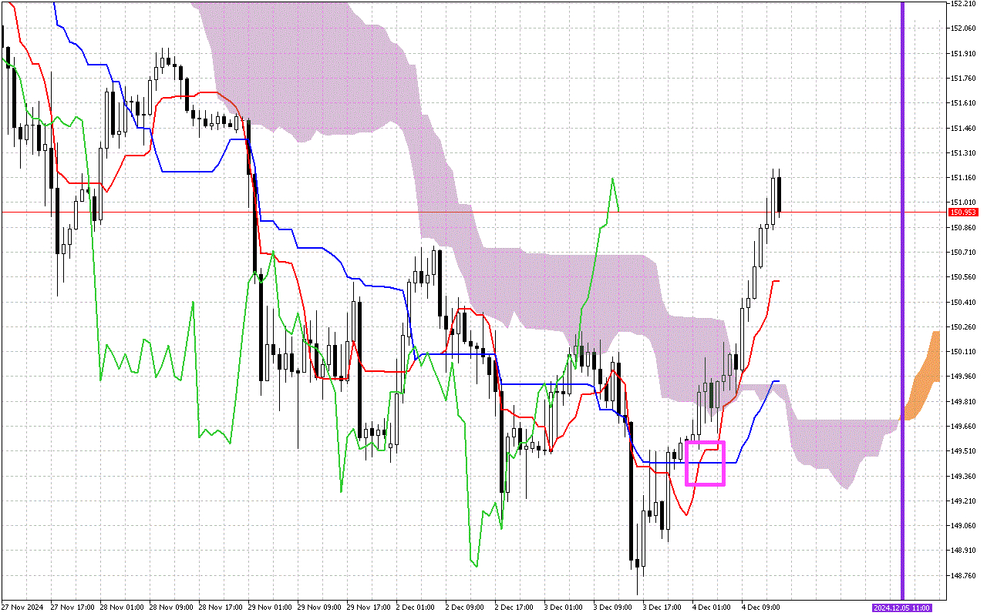Click the current price label 150.953

point(964,212)
